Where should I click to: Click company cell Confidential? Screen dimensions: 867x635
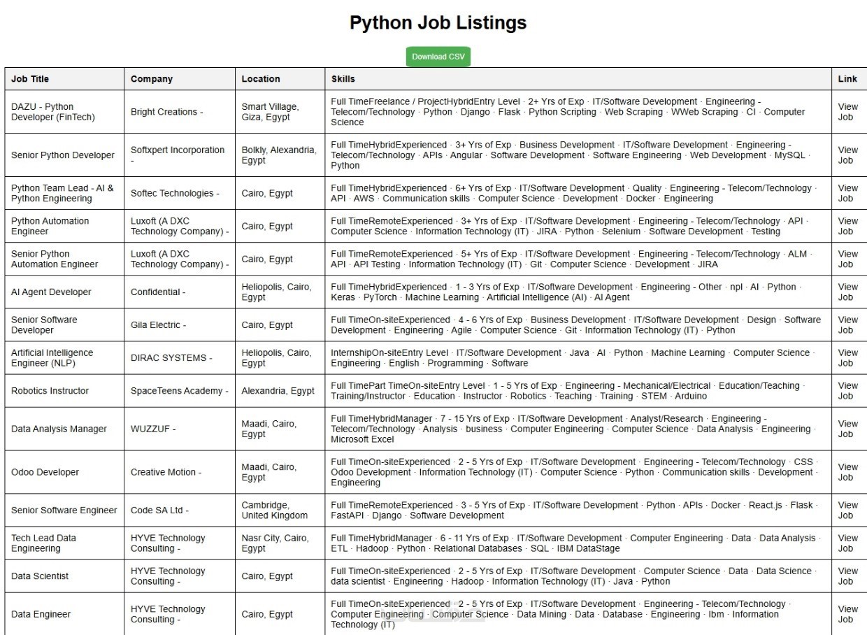tap(180, 292)
